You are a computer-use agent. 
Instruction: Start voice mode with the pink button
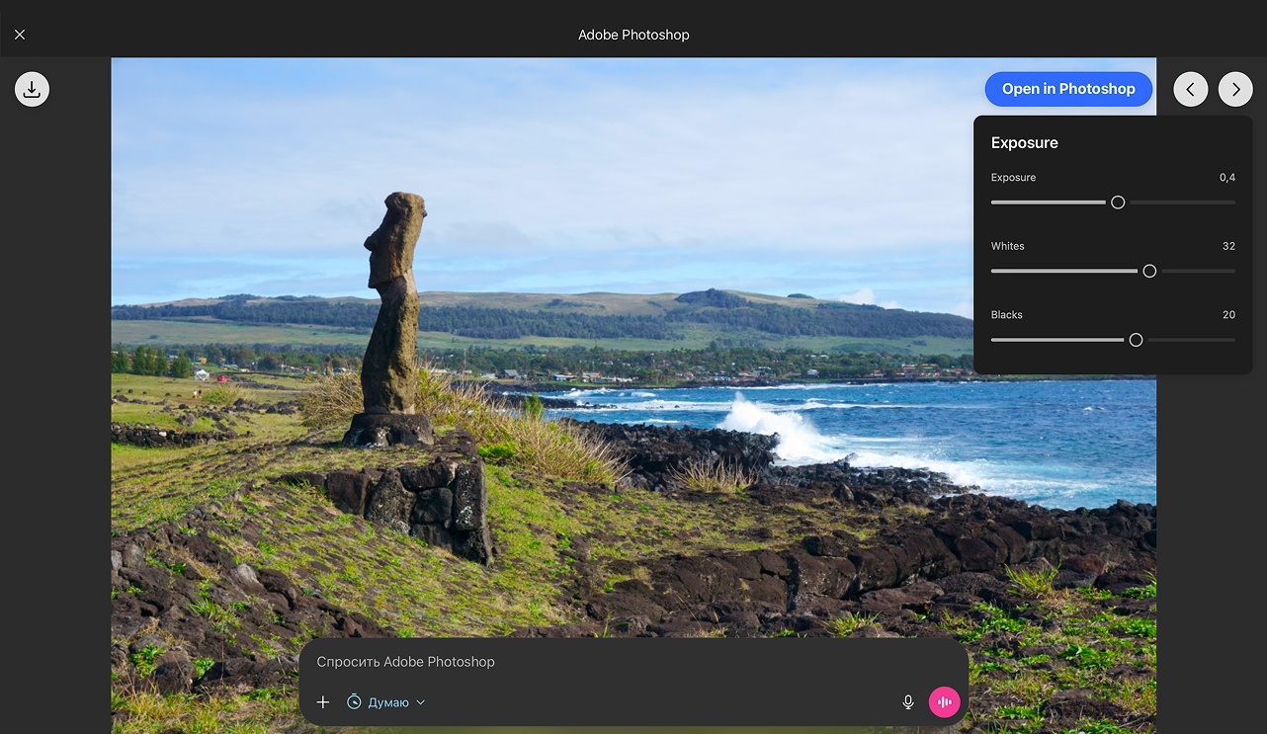(x=945, y=702)
